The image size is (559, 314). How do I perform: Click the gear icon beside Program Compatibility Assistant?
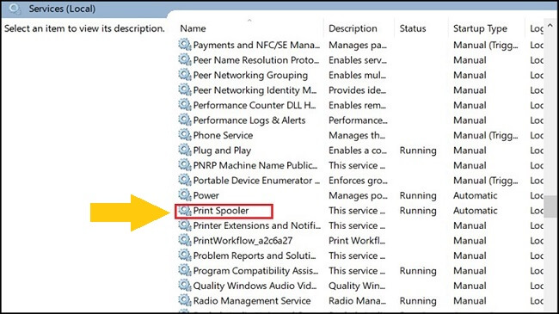tap(185, 270)
